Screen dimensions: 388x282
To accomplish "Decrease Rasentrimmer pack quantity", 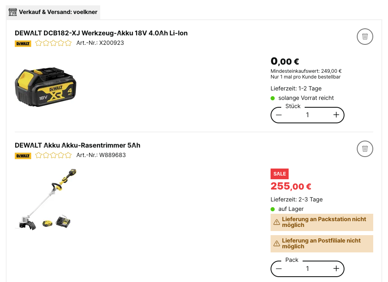I will click(279, 269).
